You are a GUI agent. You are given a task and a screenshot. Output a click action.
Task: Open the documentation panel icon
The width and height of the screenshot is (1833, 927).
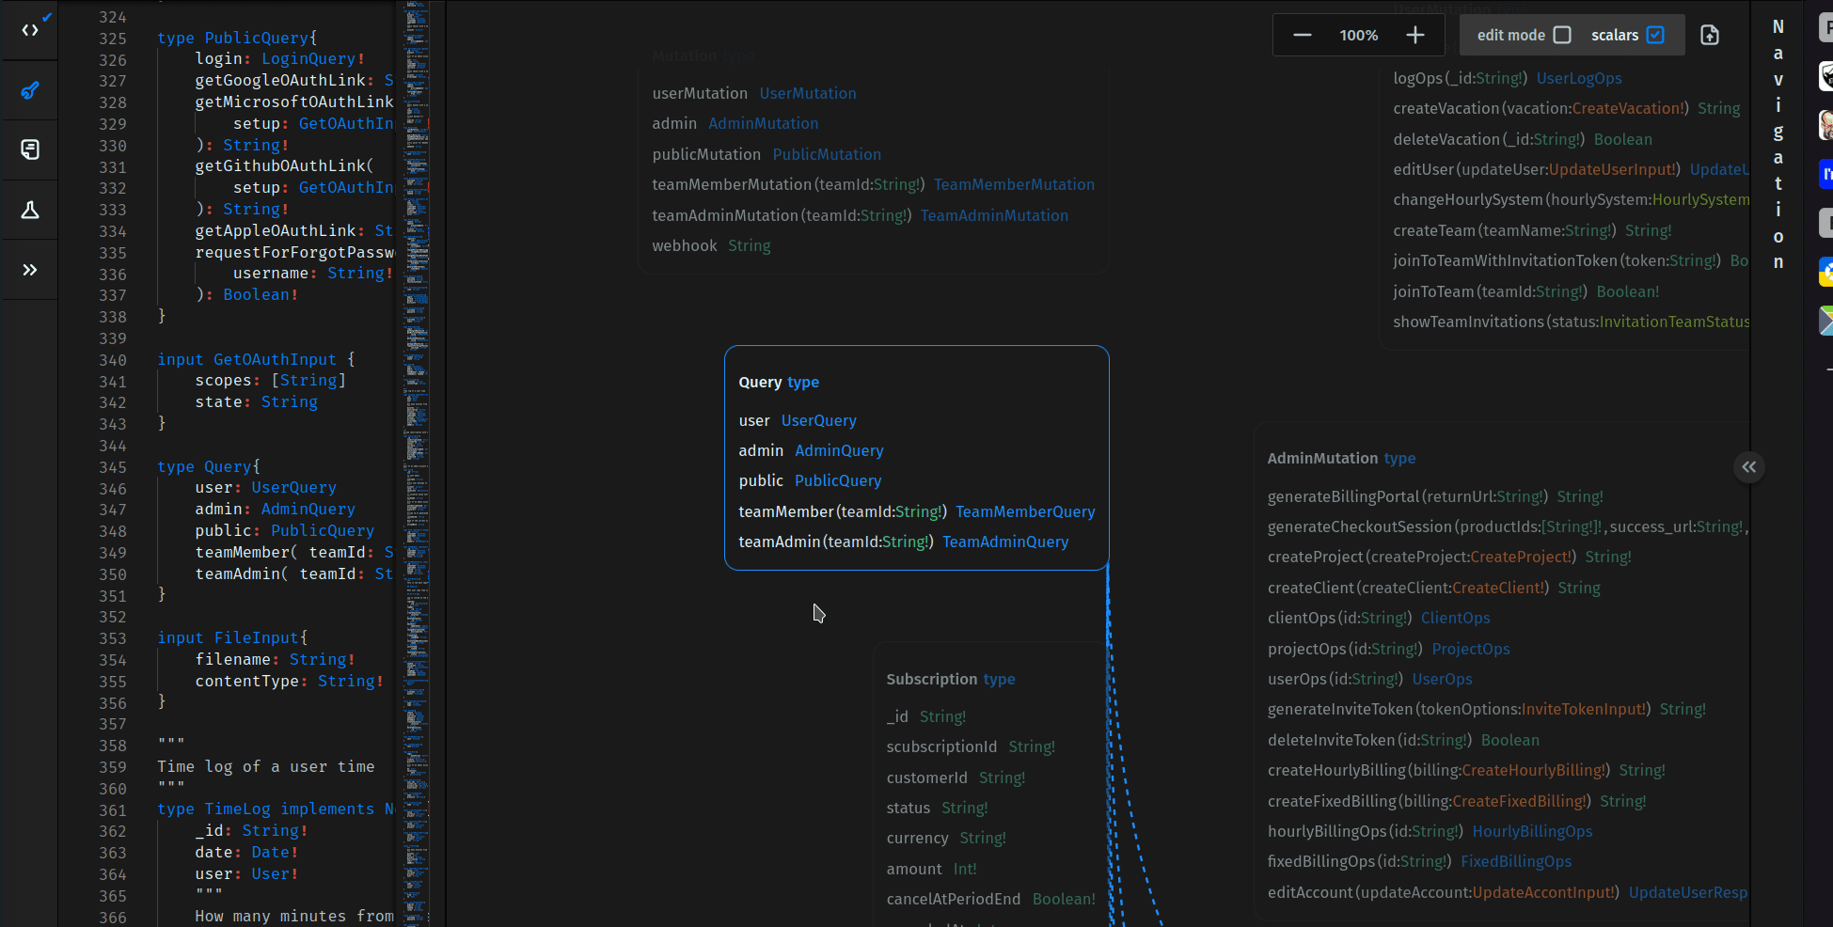point(29,149)
